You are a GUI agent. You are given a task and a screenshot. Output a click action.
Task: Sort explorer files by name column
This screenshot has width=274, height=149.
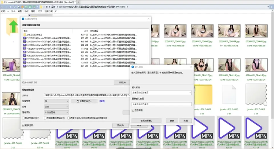coord(3,11)
